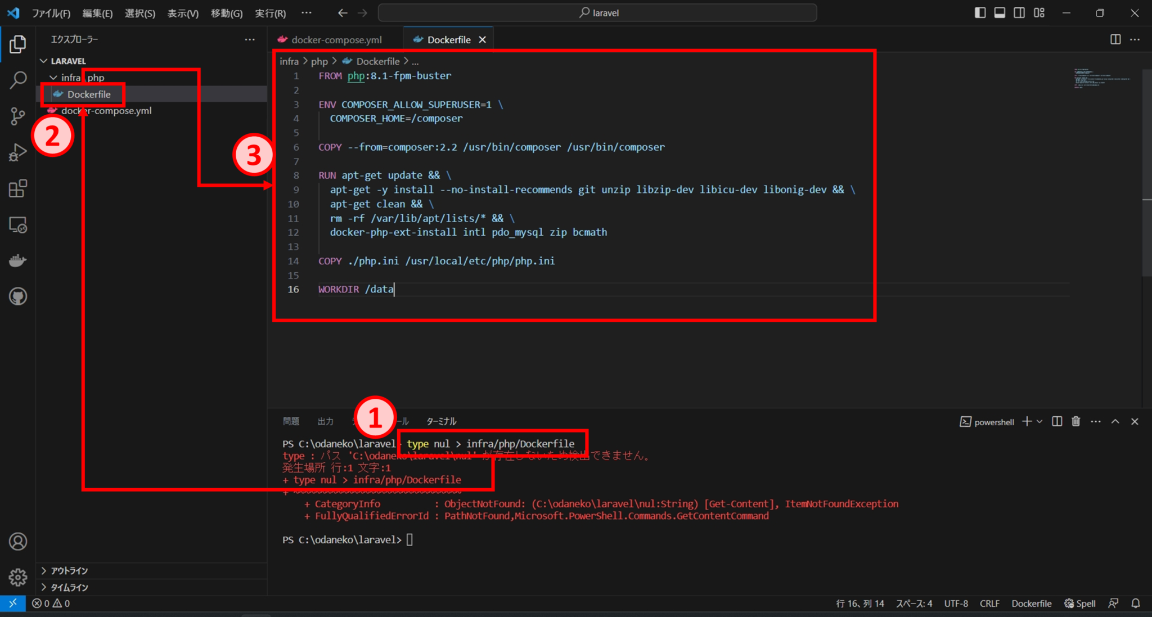Open the Docker extension panel
1152x617 pixels.
pos(19,260)
